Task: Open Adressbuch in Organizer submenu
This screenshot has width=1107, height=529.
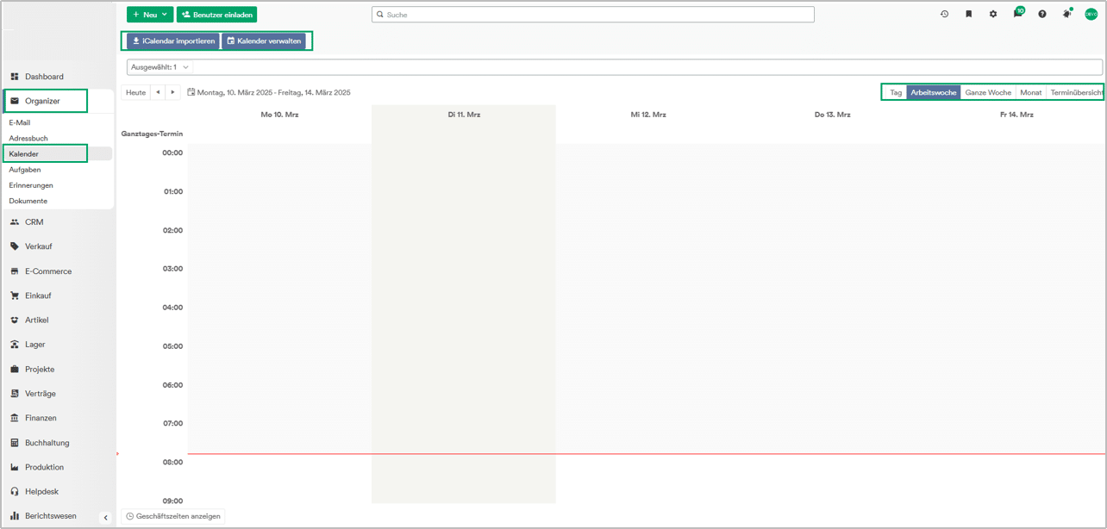Action: point(28,139)
